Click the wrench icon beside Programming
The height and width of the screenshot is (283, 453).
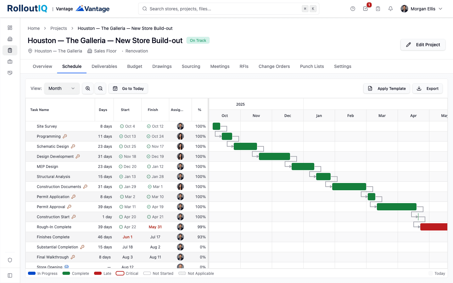[x=65, y=136]
